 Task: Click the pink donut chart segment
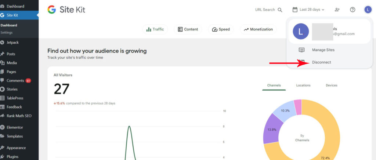click(298, 106)
